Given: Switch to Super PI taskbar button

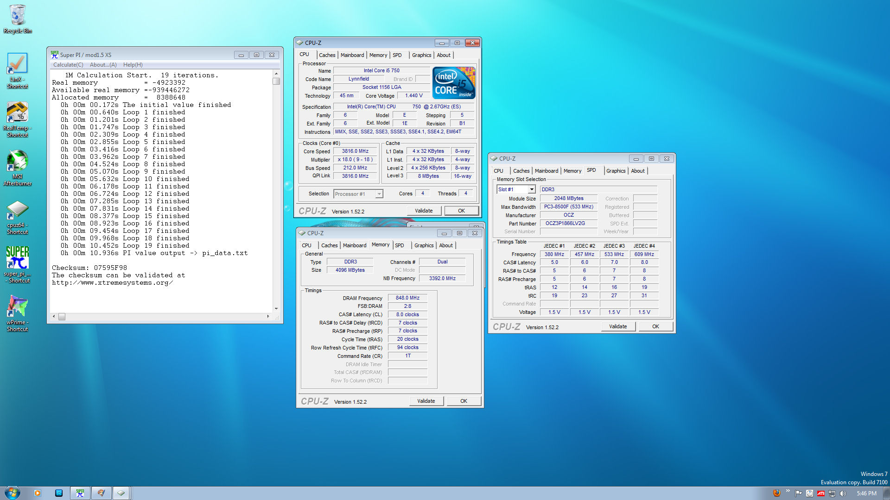Looking at the screenshot, I should (80, 493).
